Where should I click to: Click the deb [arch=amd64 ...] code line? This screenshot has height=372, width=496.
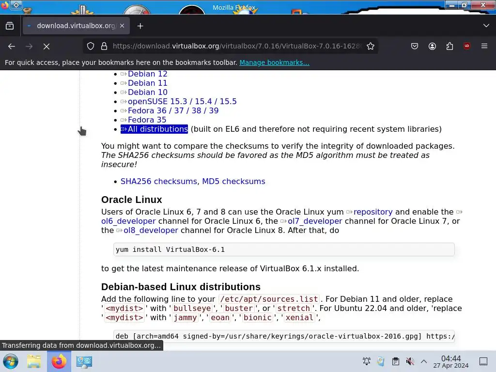tap(284, 336)
